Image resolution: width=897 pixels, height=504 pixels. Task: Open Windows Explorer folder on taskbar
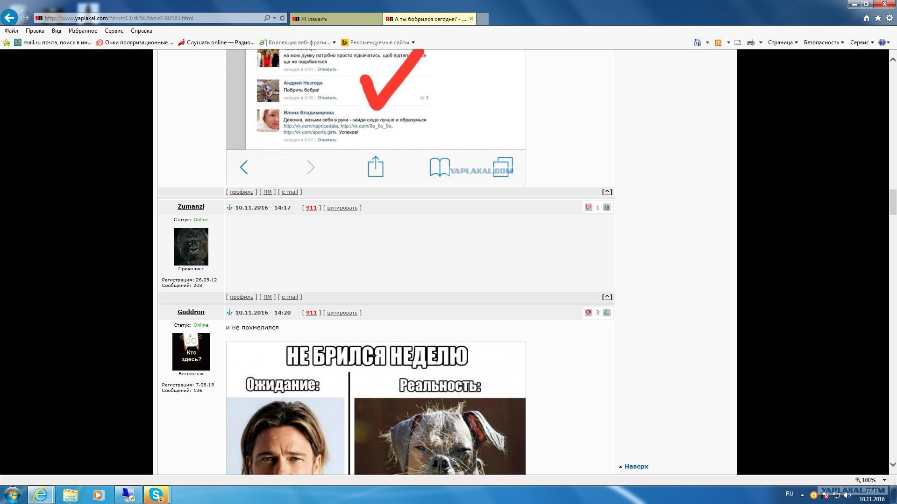click(x=70, y=494)
